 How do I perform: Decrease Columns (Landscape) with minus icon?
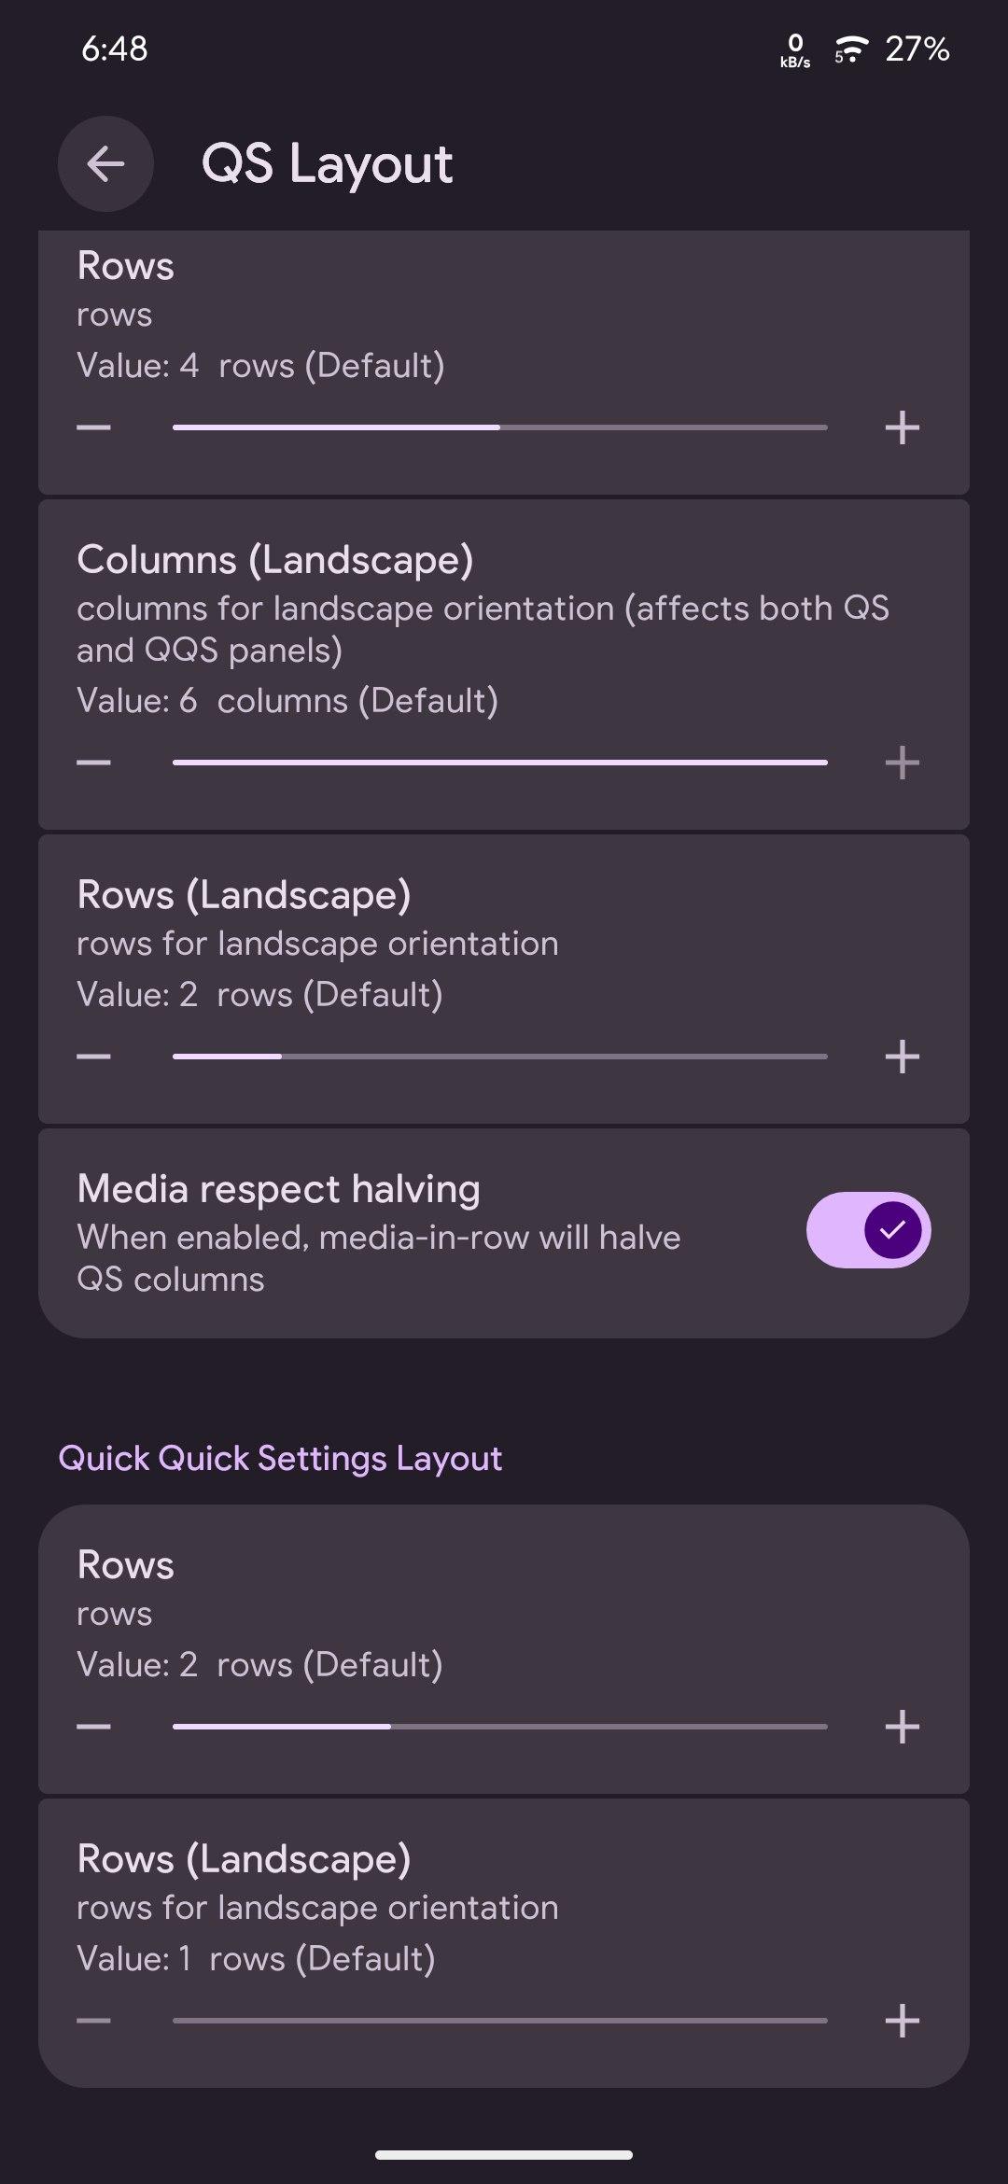click(x=93, y=763)
